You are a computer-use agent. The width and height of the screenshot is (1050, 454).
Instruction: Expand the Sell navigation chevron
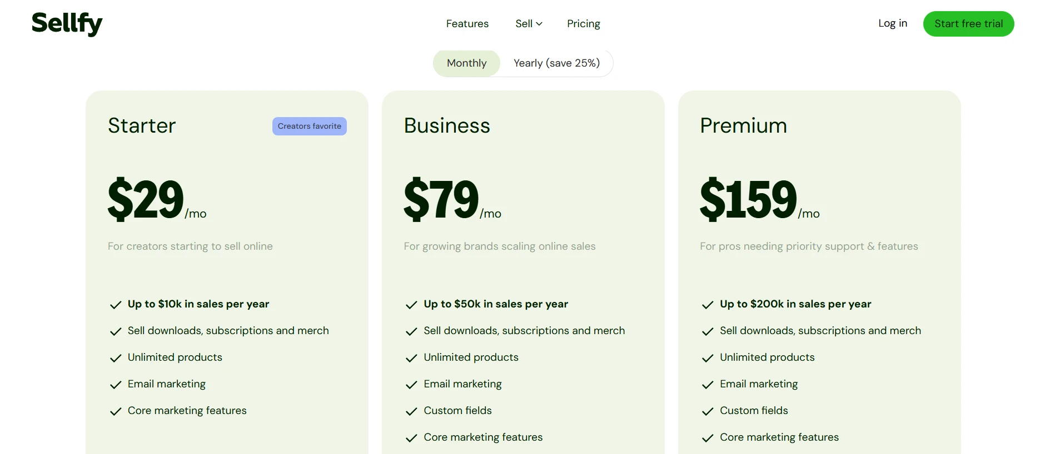click(x=540, y=24)
